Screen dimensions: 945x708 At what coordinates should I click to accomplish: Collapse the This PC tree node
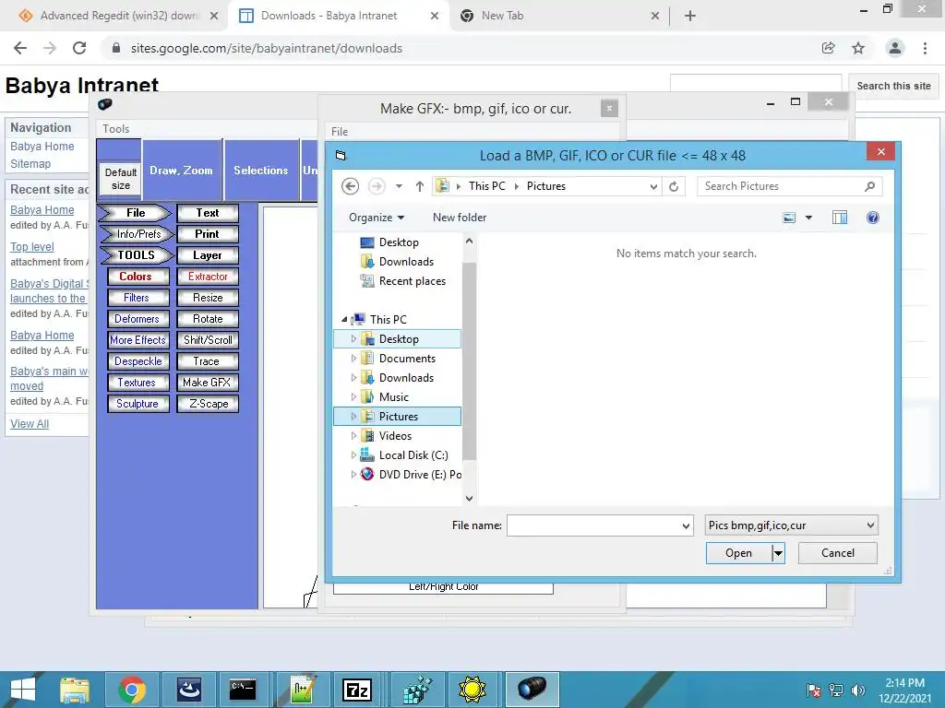pos(345,320)
